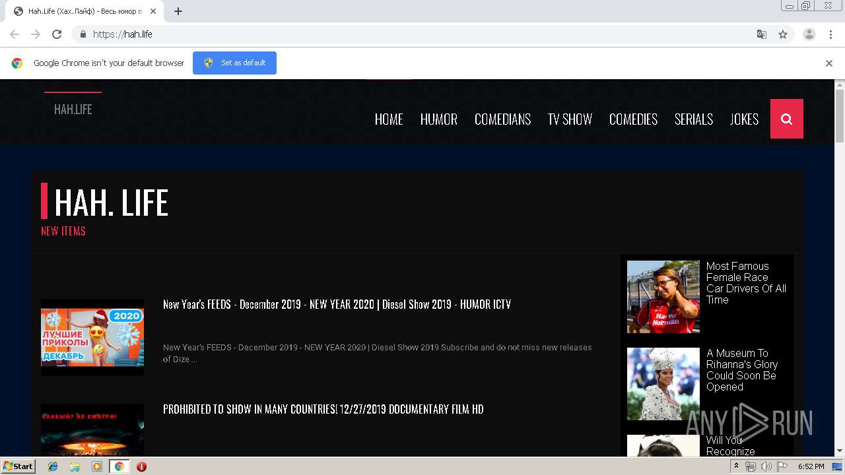Open Most Famous Female Race Car Drivers
This screenshot has width=845, height=475.
746,283
